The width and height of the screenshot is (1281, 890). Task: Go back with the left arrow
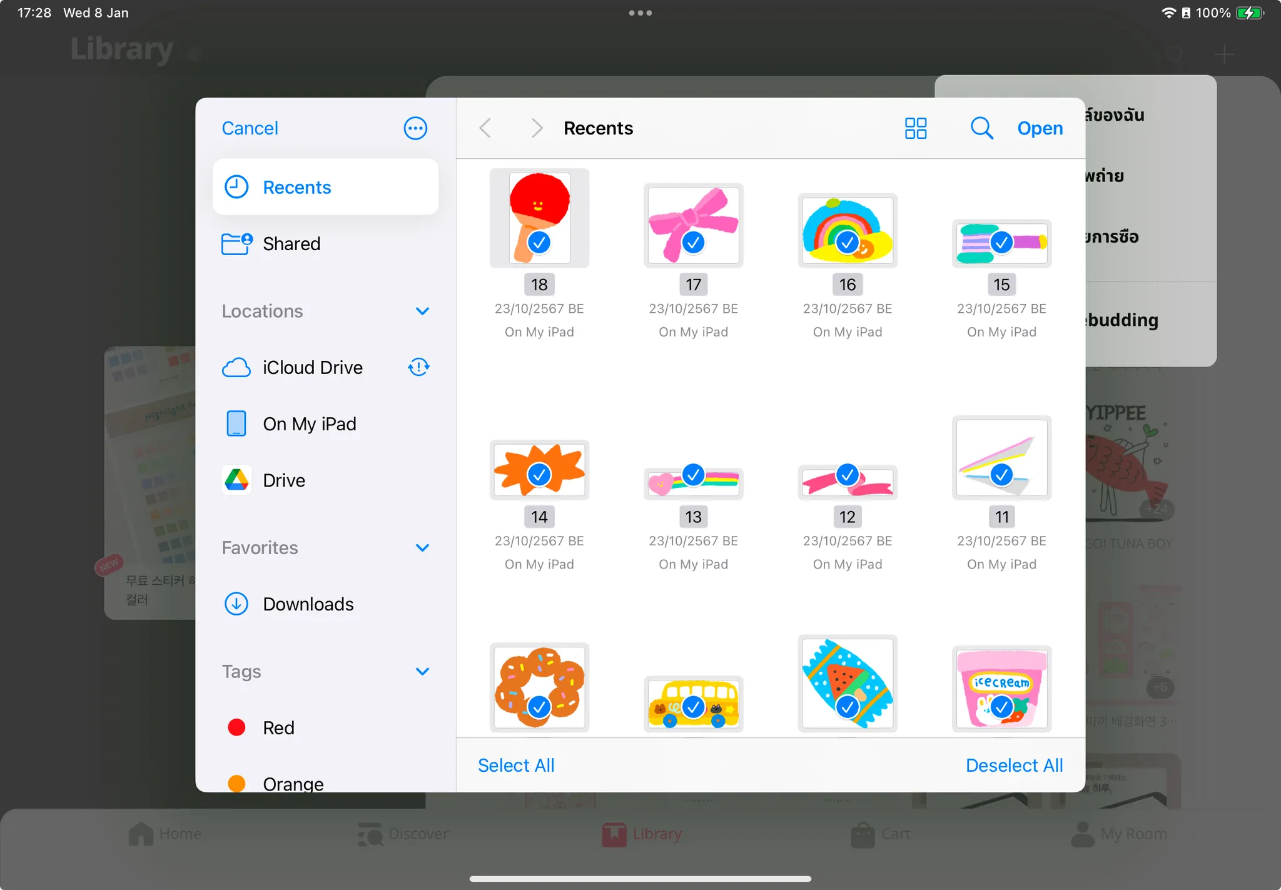pos(485,128)
